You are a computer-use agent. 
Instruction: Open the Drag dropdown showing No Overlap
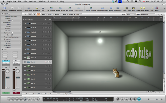click(x=148, y=14)
